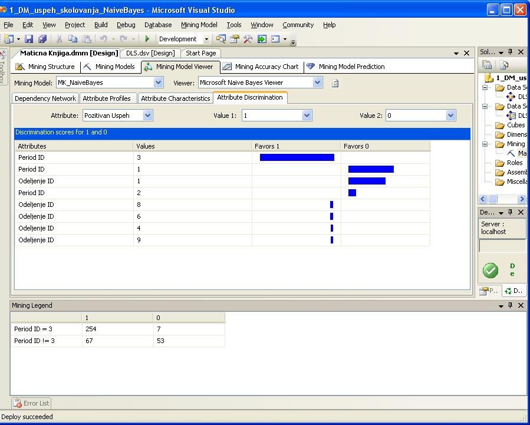Click the Solution Explorer Properties icon
The width and height of the screenshot is (530, 425).
pos(487,64)
